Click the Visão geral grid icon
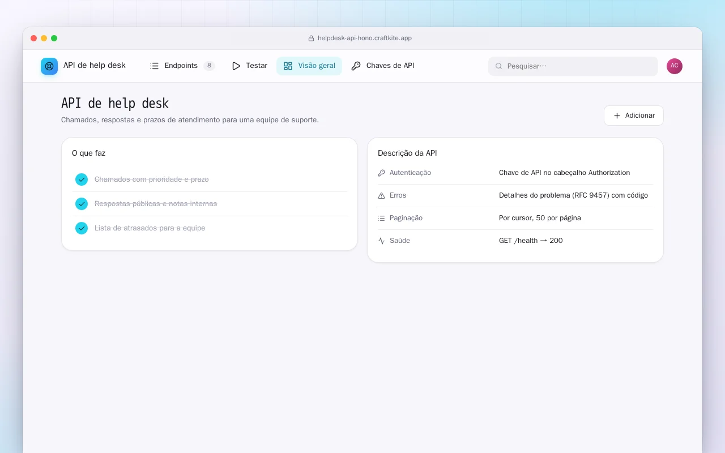 click(288, 66)
